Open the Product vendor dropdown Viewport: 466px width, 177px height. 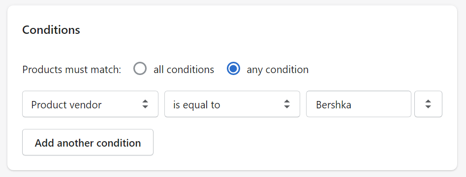pyautogui.click(x=91, y=104)
